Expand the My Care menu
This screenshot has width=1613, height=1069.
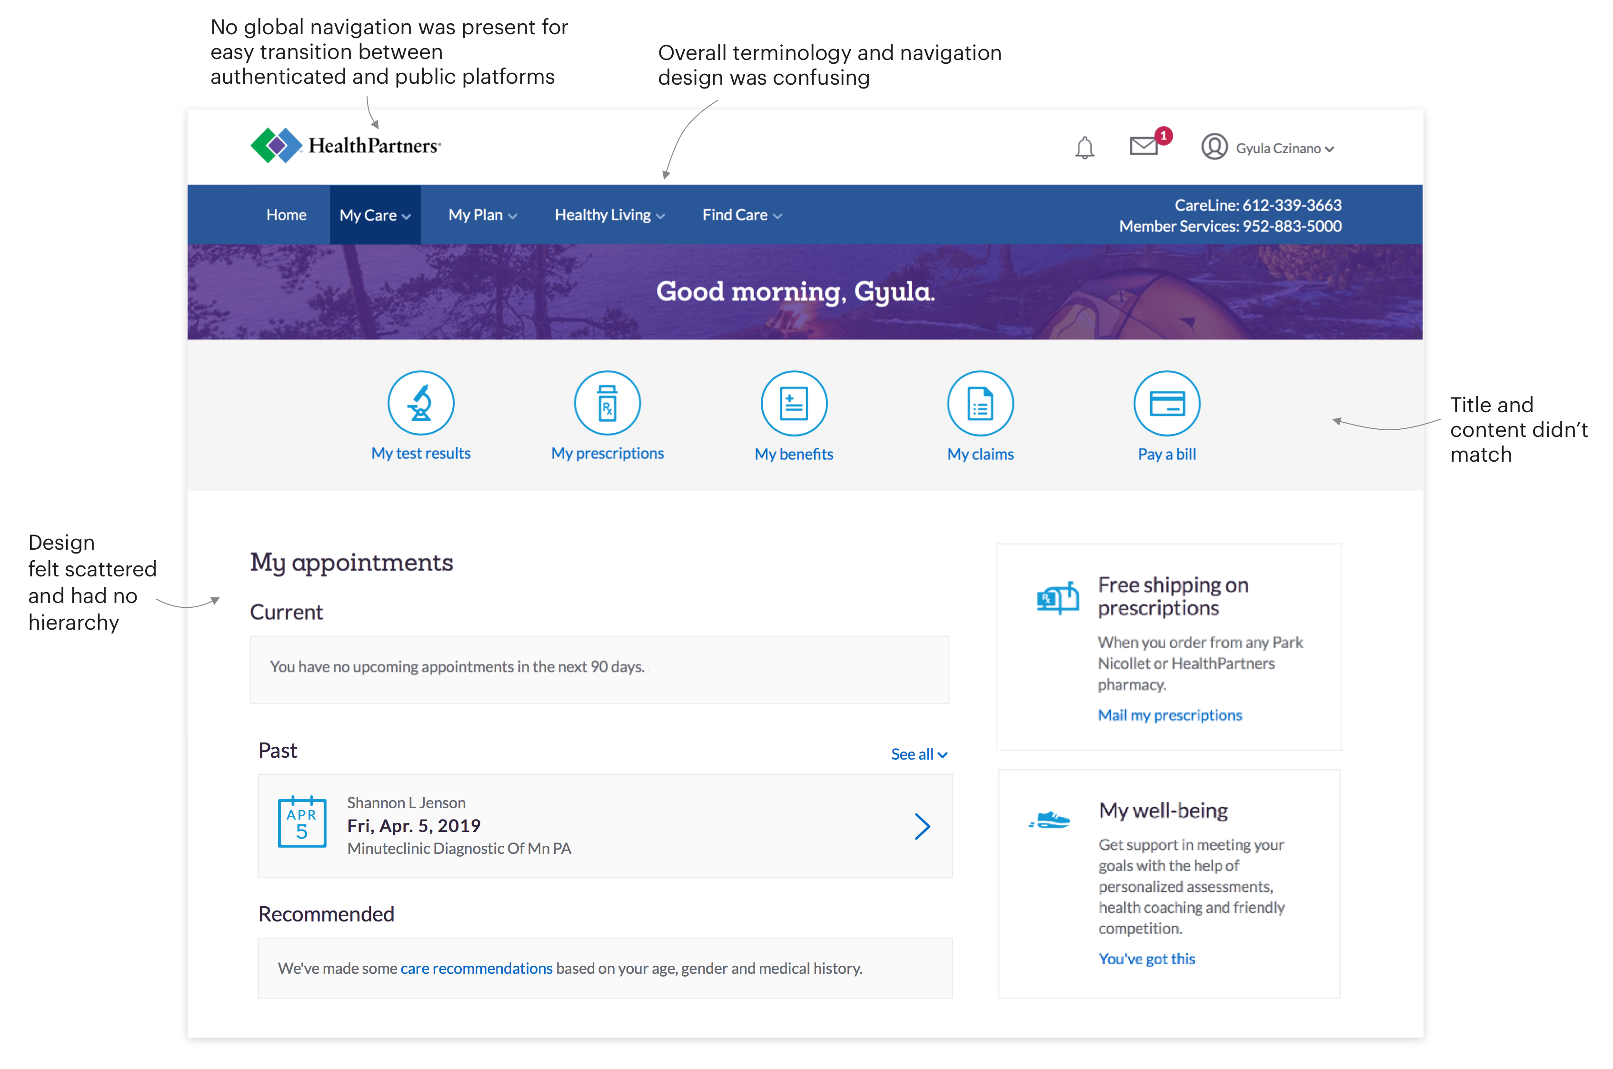pos(375,216)
